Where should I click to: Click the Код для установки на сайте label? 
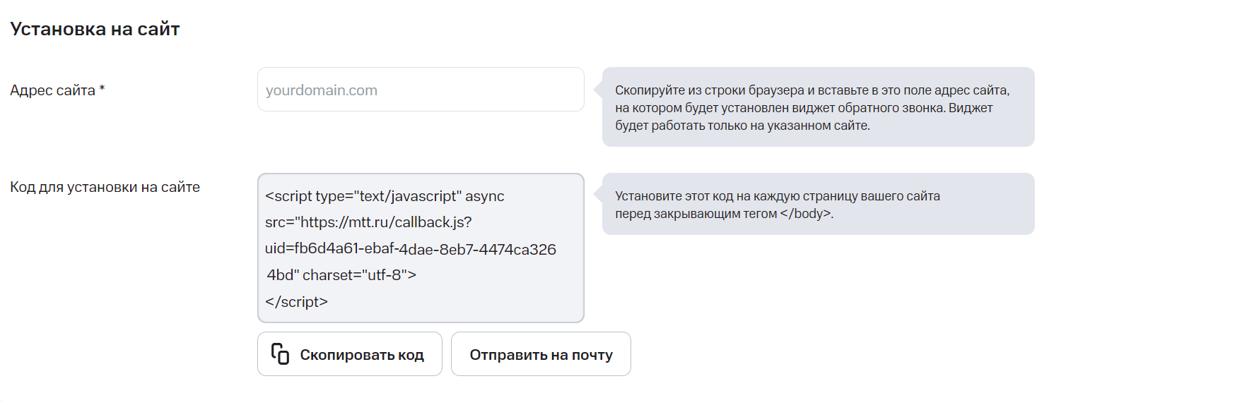click(x=105, y=187)
